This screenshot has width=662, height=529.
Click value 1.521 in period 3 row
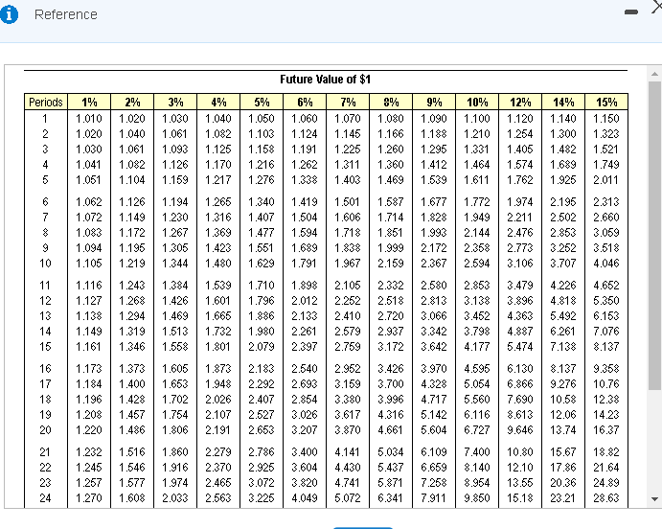pos(605,149)
